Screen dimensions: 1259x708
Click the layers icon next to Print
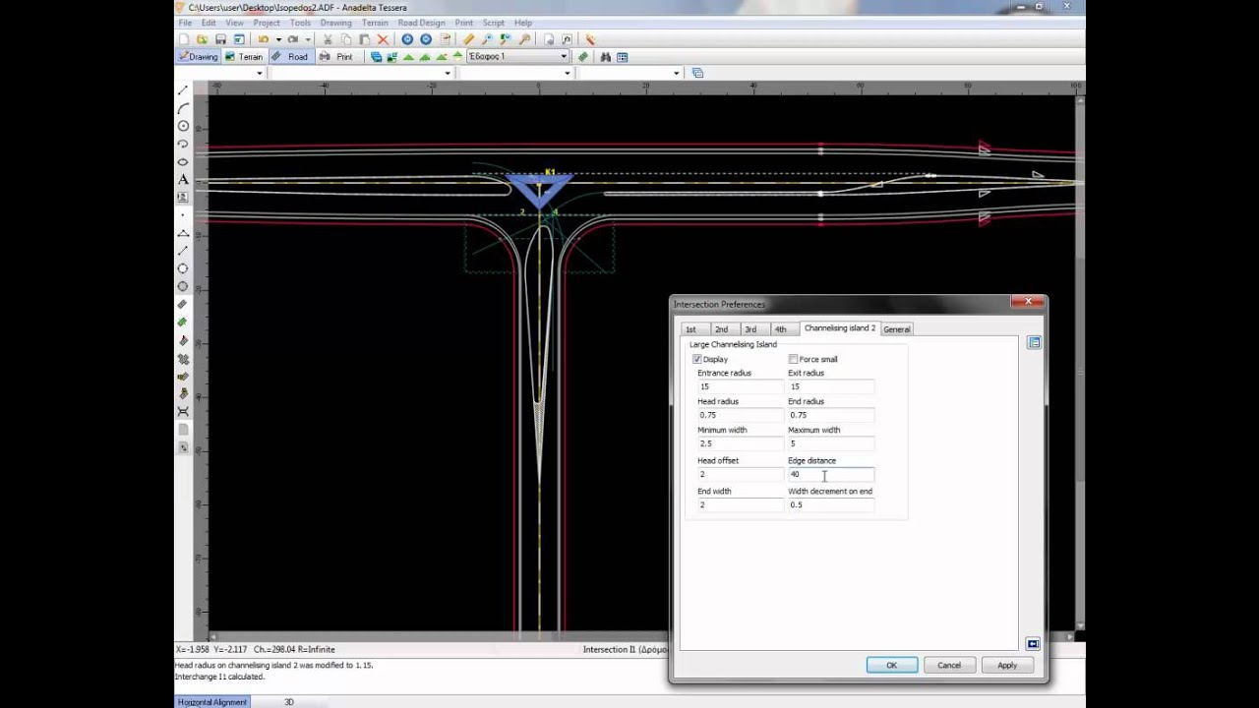pos(376,57)
